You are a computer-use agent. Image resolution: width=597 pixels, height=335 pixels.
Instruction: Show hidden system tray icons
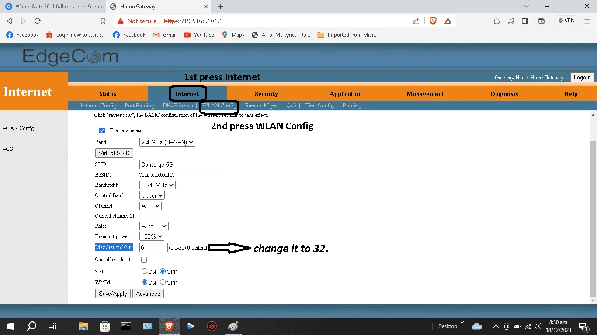(496, 326)
